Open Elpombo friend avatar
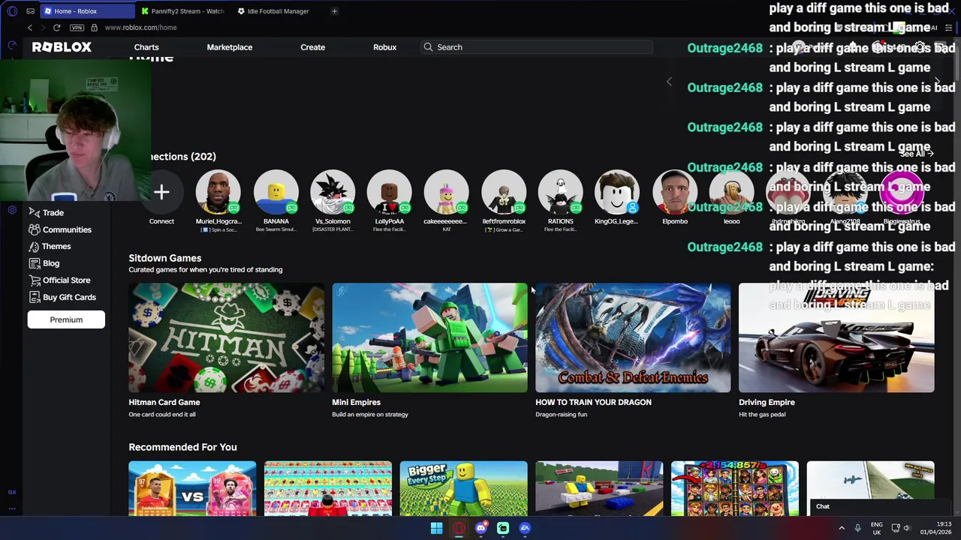Viewport: 961px width, 540px height. tap(675, 193)
